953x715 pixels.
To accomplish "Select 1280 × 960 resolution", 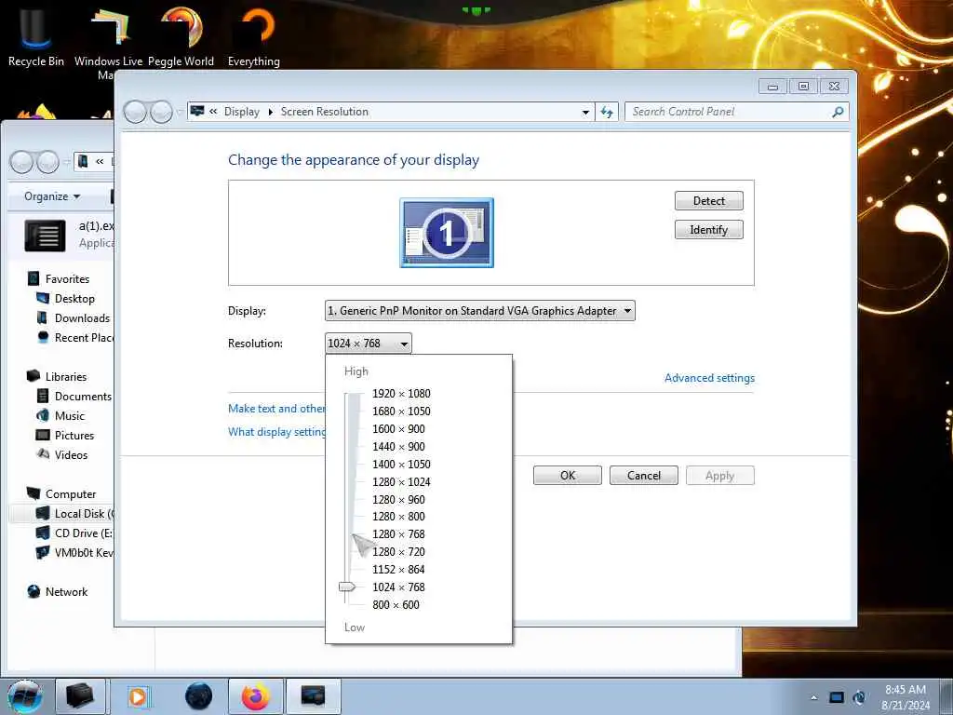I will pyautogui.click(x=398, y=499).
